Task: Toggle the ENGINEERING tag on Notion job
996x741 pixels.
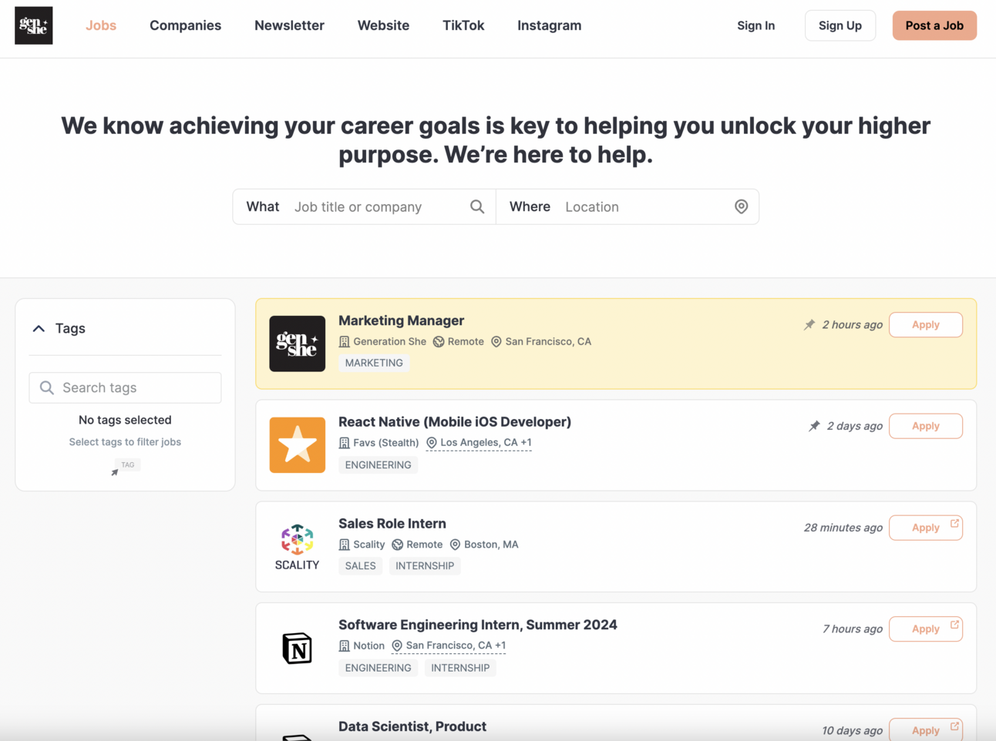Action: pyautogui.click(x=378, y=667)
